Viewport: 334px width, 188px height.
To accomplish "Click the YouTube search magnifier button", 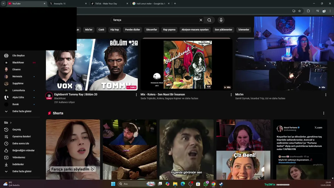I will (209, 20).
